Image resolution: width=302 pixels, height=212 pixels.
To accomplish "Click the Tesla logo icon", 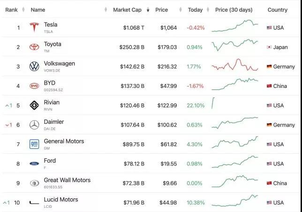I will point(34,28).
